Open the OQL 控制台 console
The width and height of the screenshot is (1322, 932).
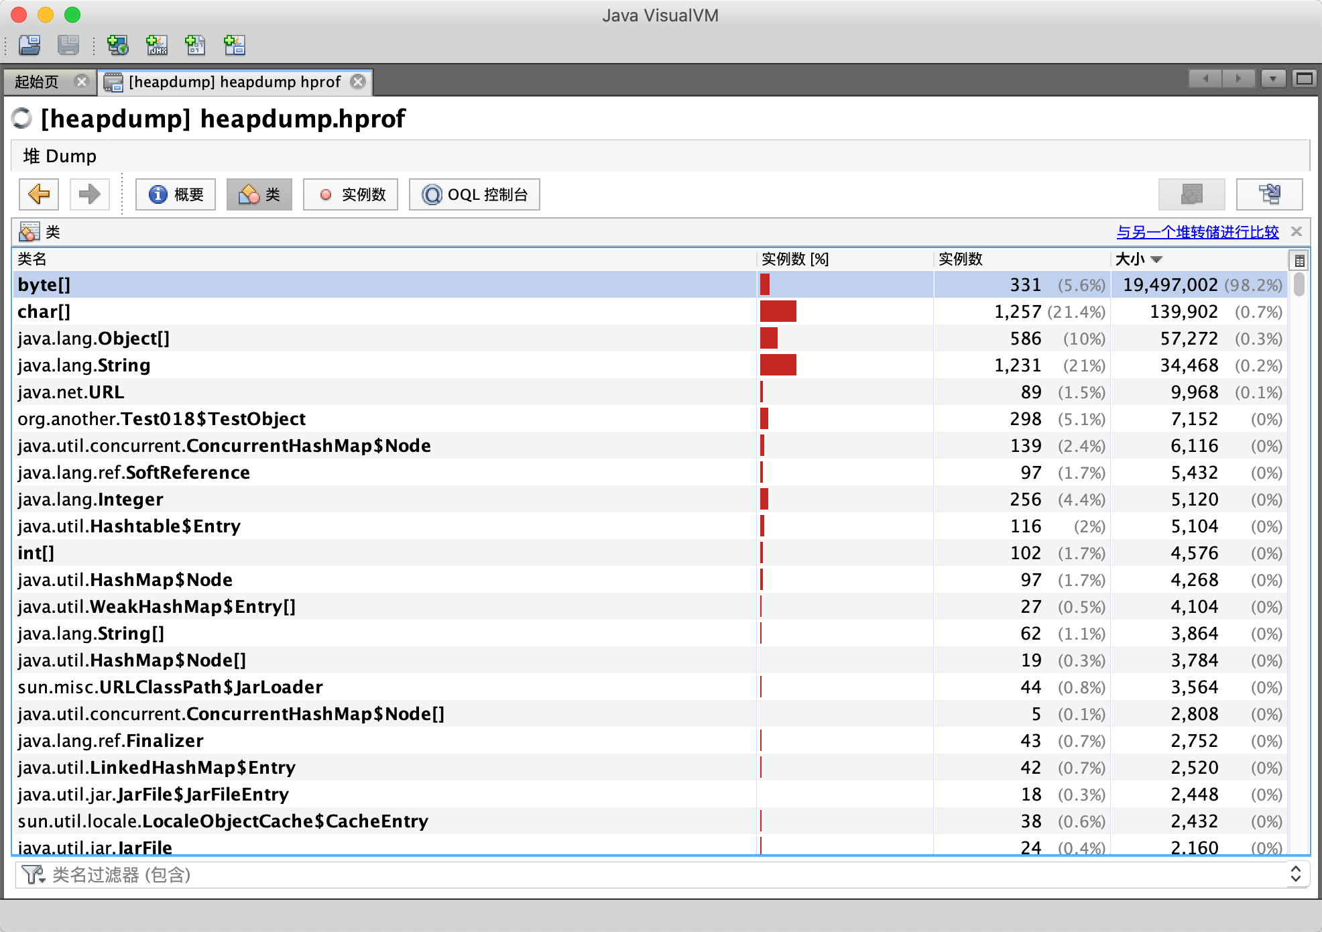tap(475, 194)
